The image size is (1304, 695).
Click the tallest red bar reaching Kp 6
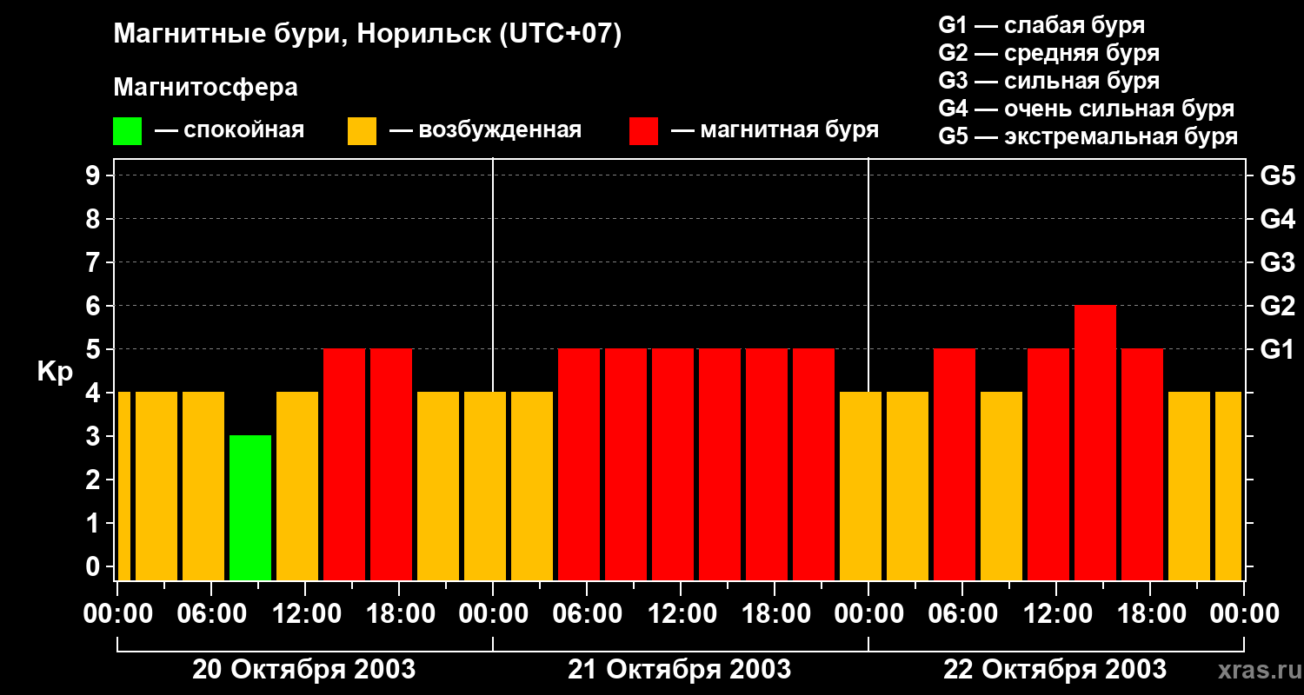1095,442
